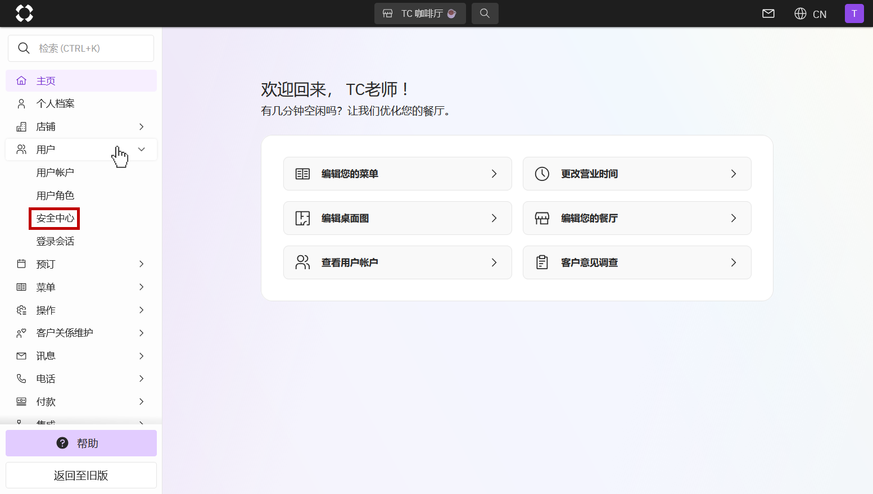Open 个人档案 in the sidebar
The height and width of the screenshot is (494, 873).
[x=81, y=103]
